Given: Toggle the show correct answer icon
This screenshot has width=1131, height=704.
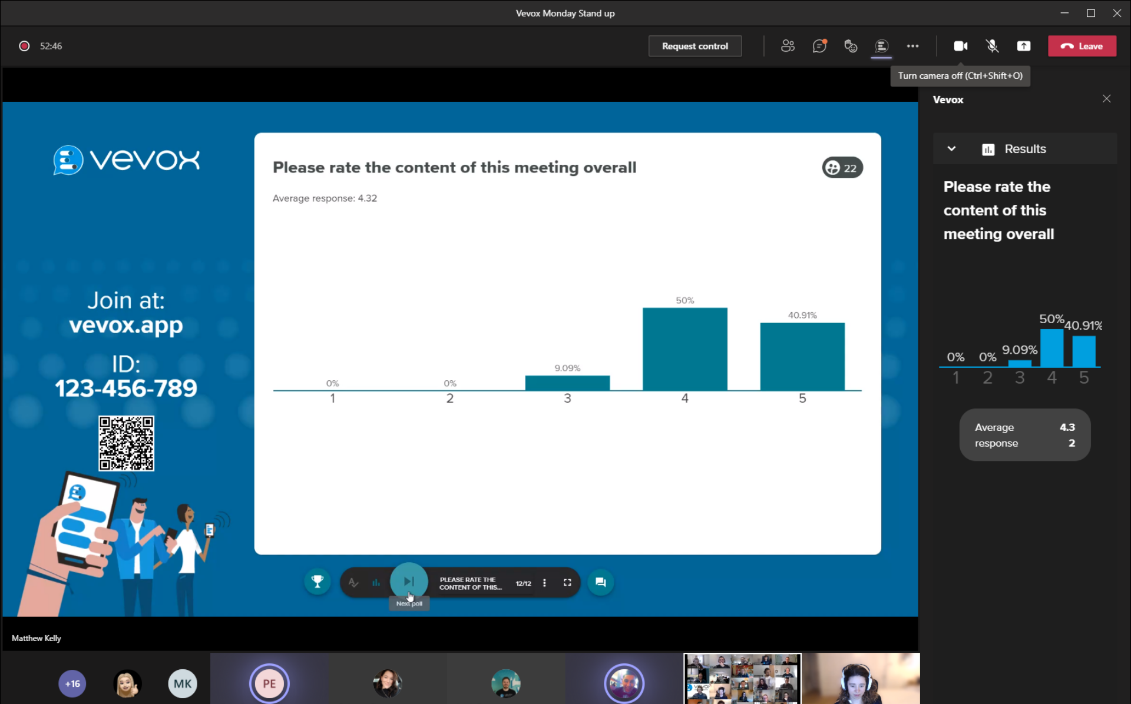Looking at the screenshot, I should coord(353,583).
